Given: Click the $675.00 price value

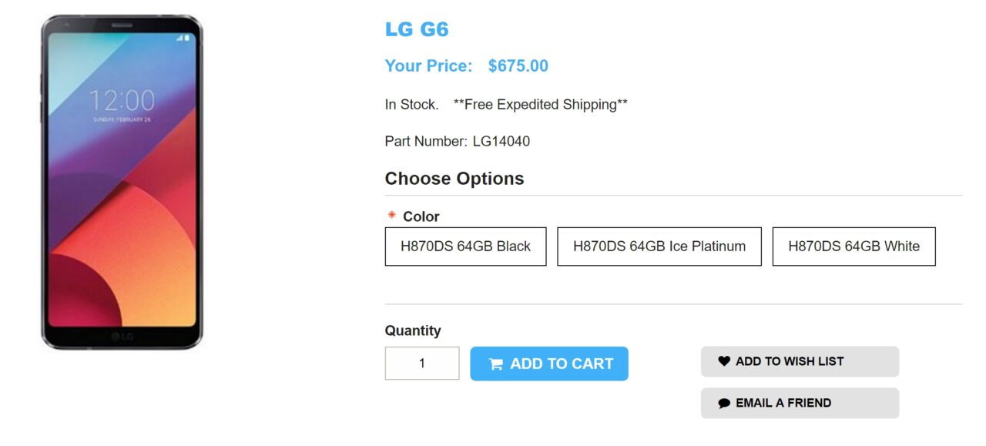Looking at the screenshot, I should [x=518, y=66].
